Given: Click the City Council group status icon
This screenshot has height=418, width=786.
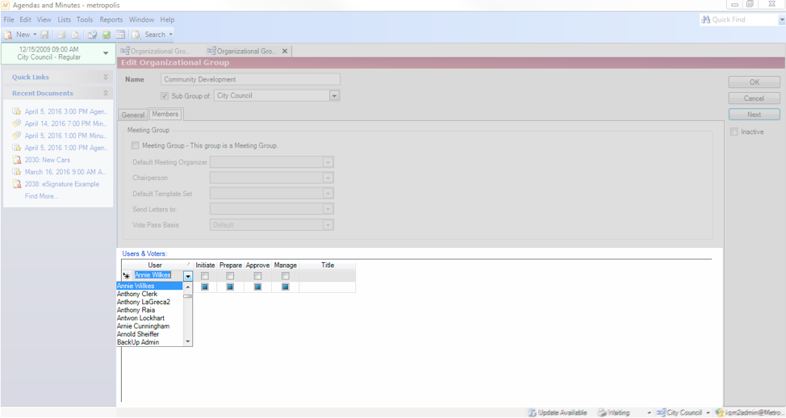Looking at the screenshot, I should click(661, 412).
